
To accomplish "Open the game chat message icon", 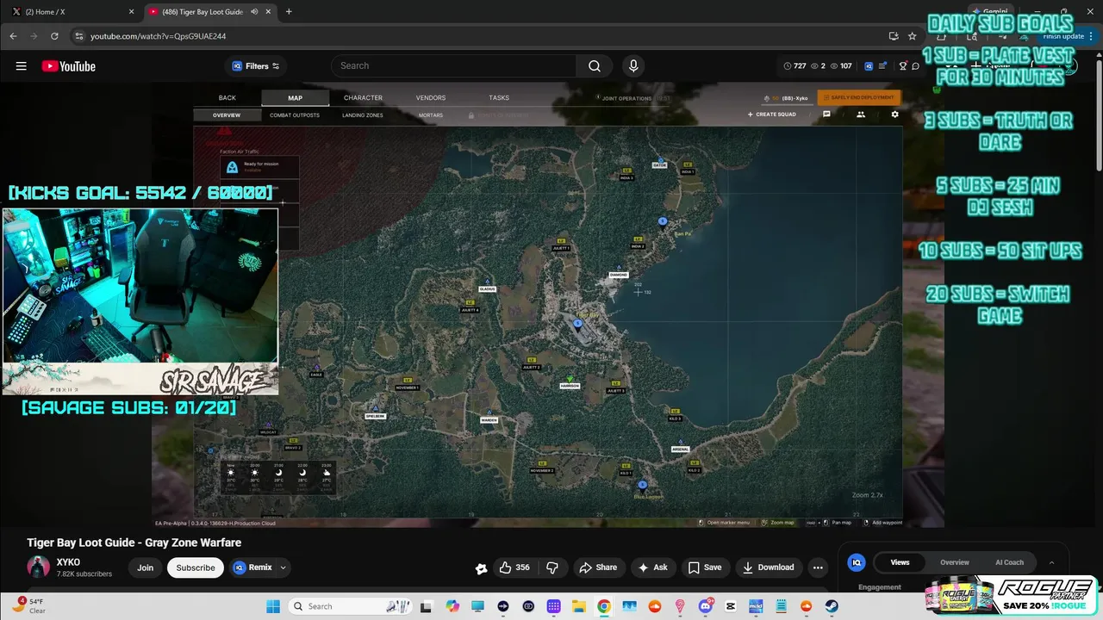I will pos(826,115).
